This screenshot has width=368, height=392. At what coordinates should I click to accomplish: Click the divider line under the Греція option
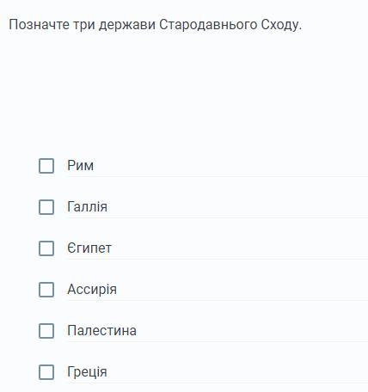[218, 383]
